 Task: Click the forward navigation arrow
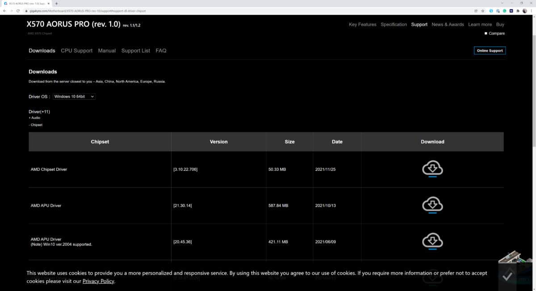pos(11,11)
